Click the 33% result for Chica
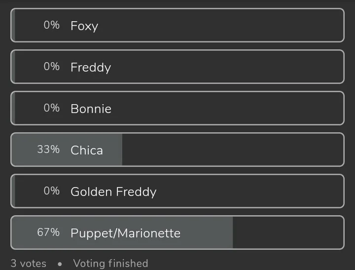Image resolution: width=355 pixels, height=270 pixels. [x=48, y=150]
